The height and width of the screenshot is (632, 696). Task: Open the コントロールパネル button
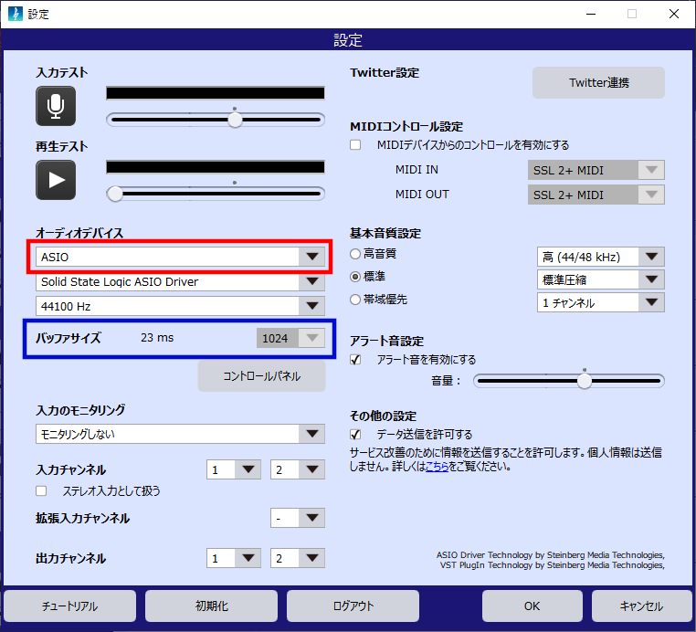pos(261,376)
